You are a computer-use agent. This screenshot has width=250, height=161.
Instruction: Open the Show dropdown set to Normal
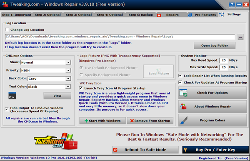pyautogui.click(x=45, y=62)
